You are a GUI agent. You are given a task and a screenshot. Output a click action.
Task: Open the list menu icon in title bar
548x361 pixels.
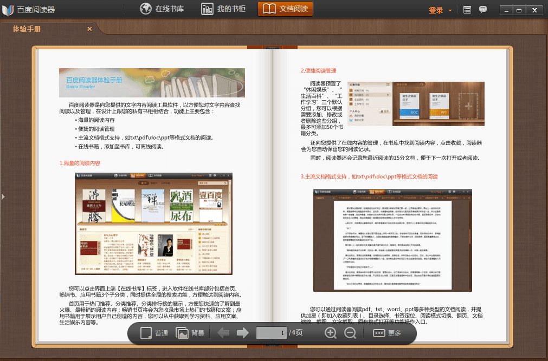(x=467, y=10)
